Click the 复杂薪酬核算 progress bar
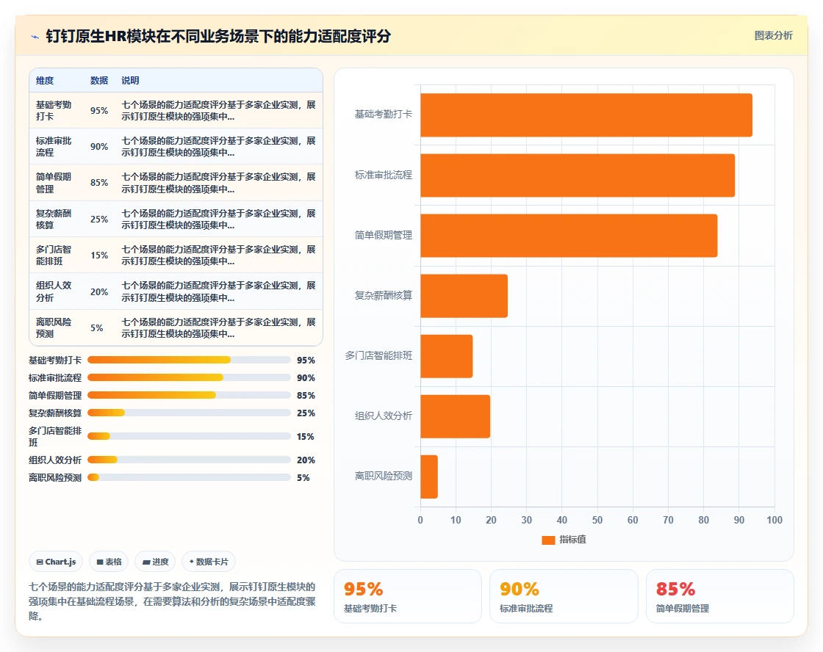Screen dimensions: 823x652 (189, 413)
